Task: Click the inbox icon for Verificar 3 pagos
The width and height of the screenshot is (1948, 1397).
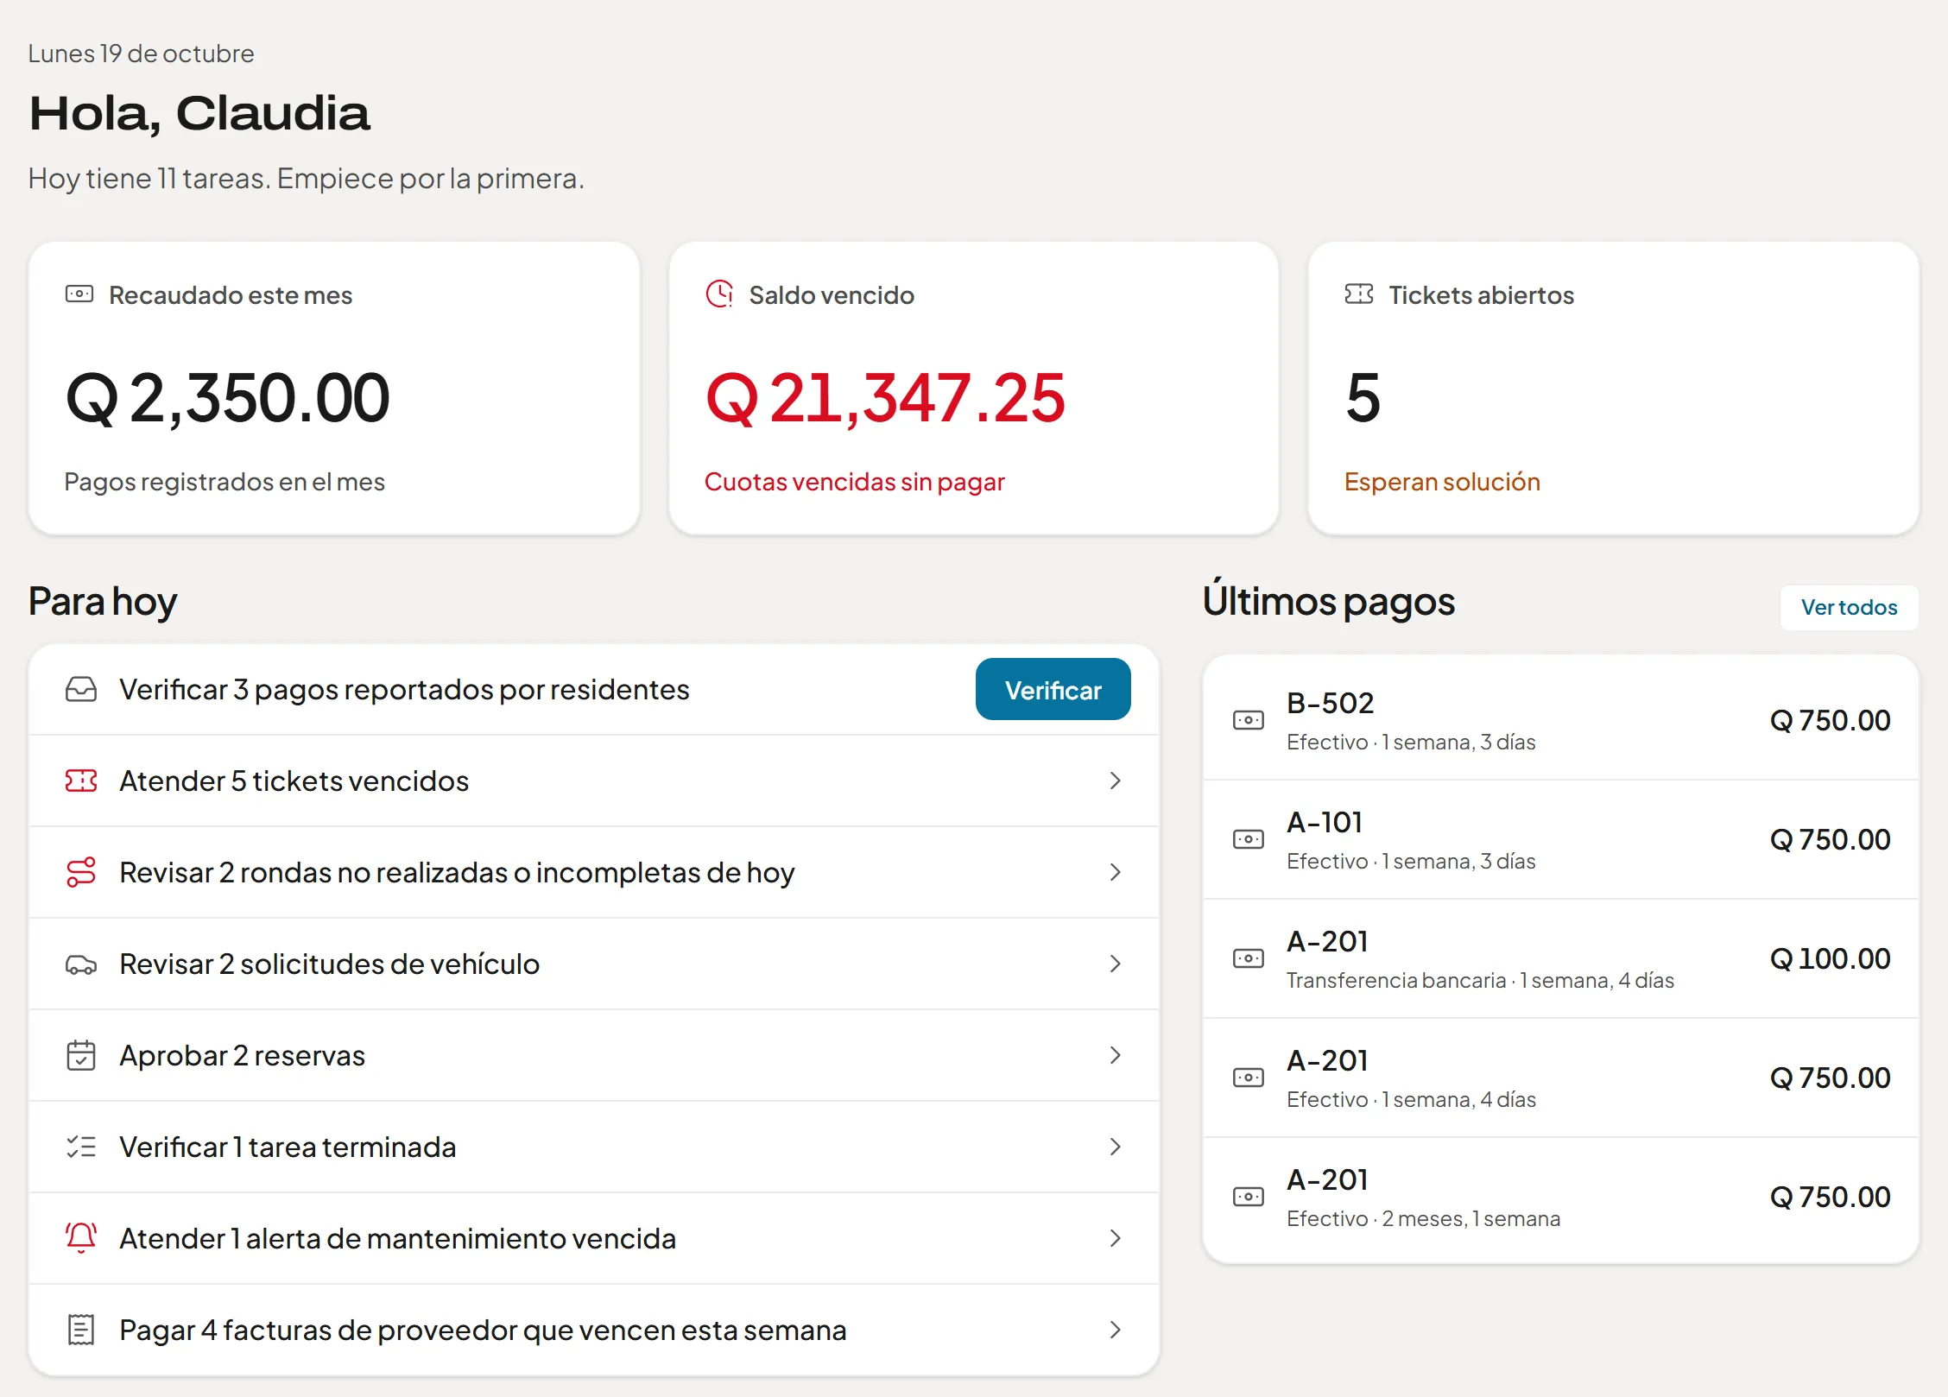Action: (x=81, y=689)
